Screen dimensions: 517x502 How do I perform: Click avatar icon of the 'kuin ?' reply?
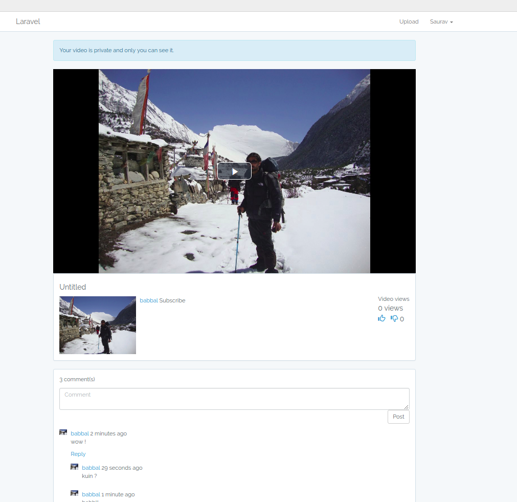74,467
